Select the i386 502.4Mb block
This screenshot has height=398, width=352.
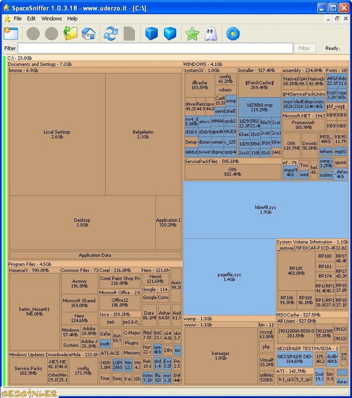233,172
